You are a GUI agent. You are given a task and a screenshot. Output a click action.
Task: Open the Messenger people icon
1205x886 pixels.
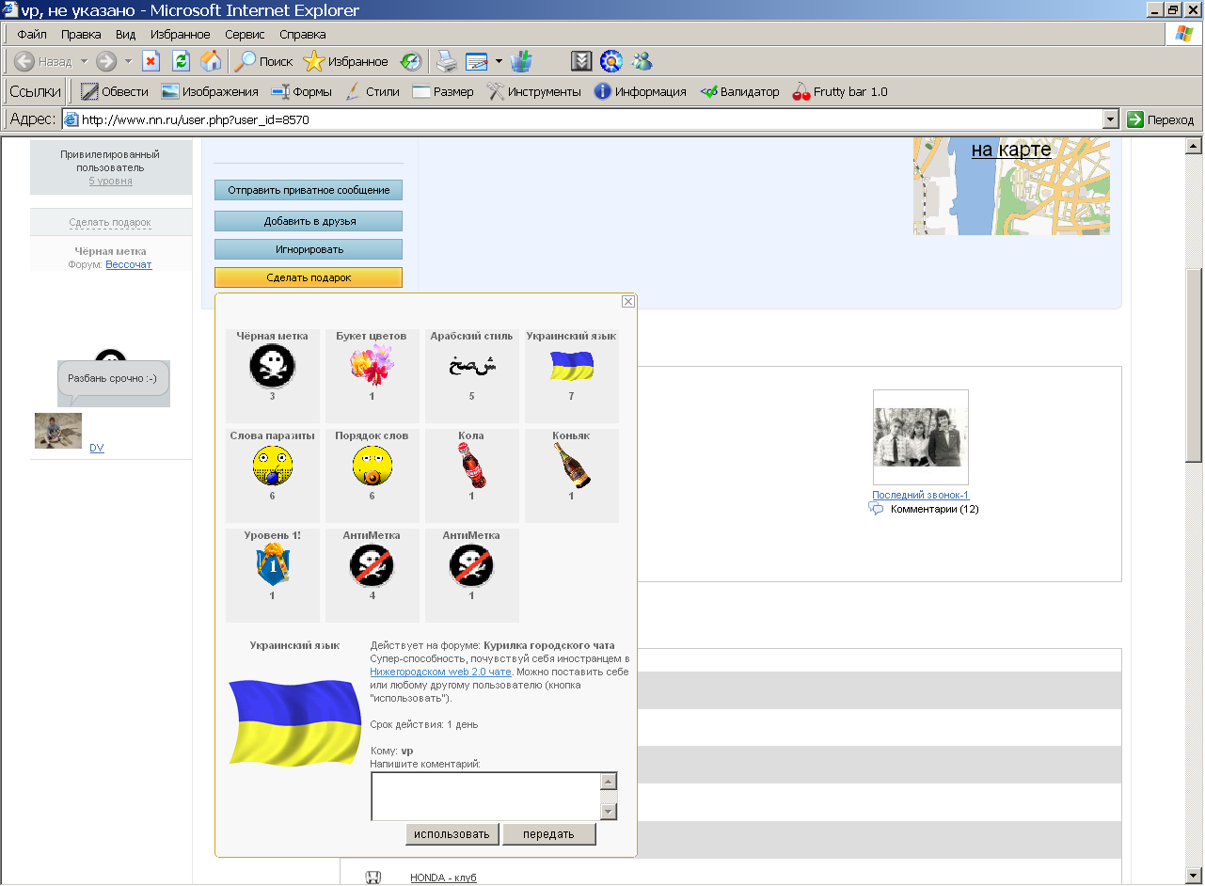coord(642,62)
